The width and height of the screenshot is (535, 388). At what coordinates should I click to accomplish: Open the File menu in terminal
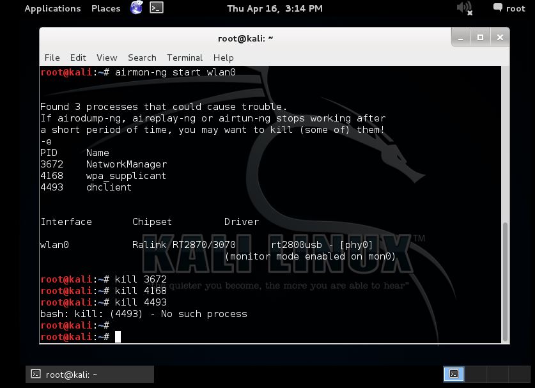52,58
